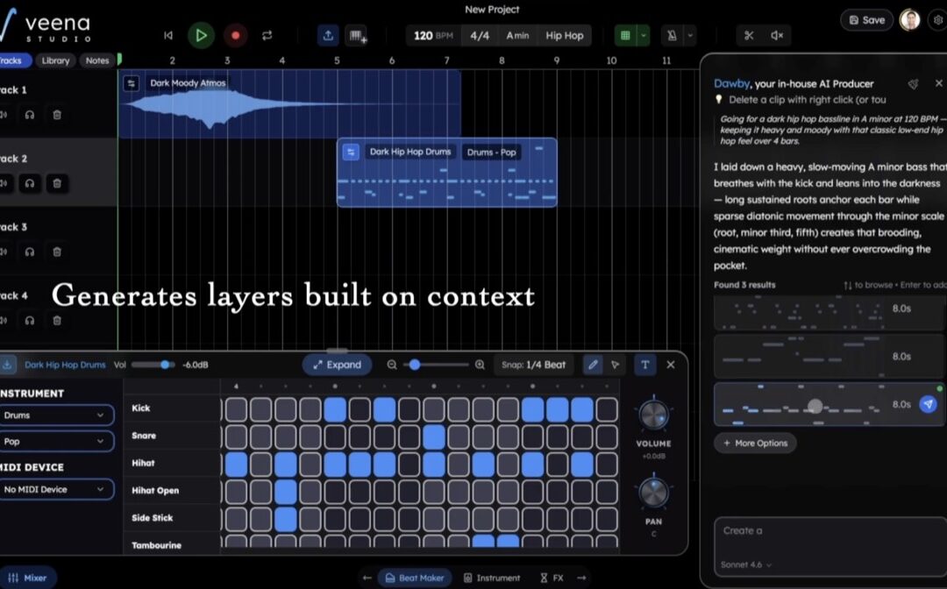
Task: Open the A min key selector
Action: [x=517, y=36]
